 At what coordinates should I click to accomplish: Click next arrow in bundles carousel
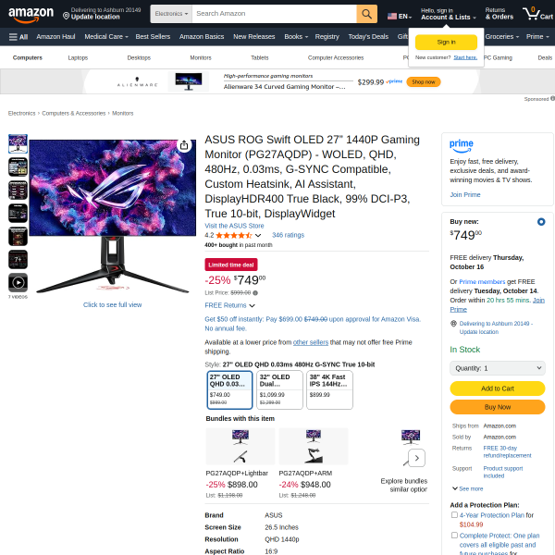click(416, 458)
